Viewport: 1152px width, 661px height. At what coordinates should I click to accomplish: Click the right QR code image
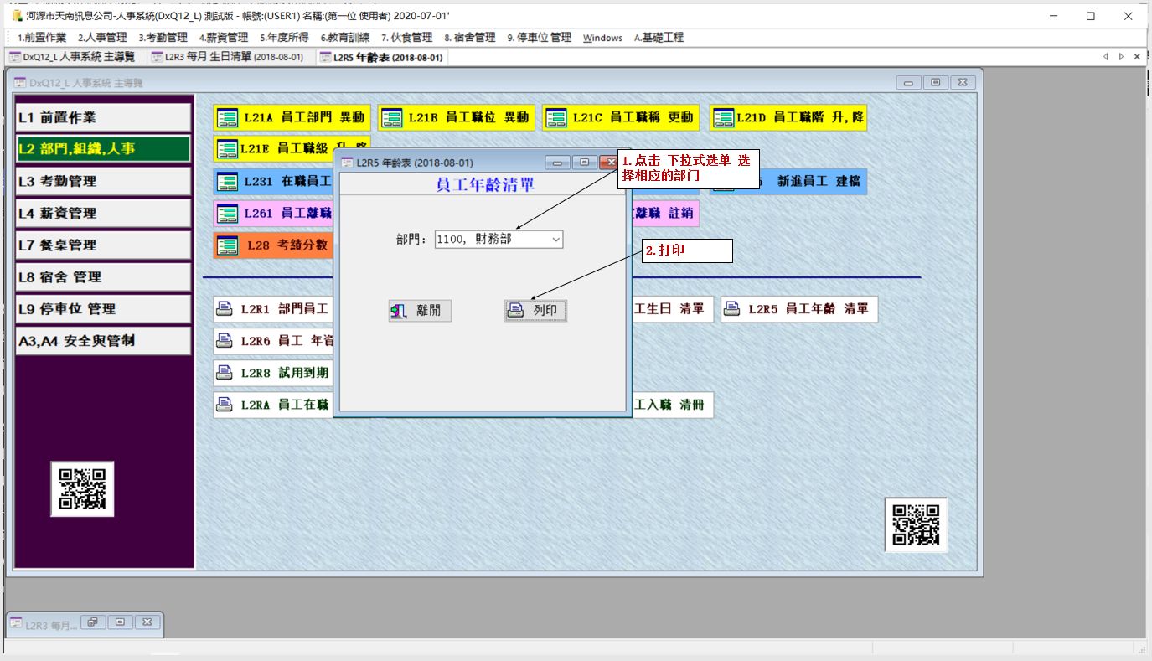(916, 524)
